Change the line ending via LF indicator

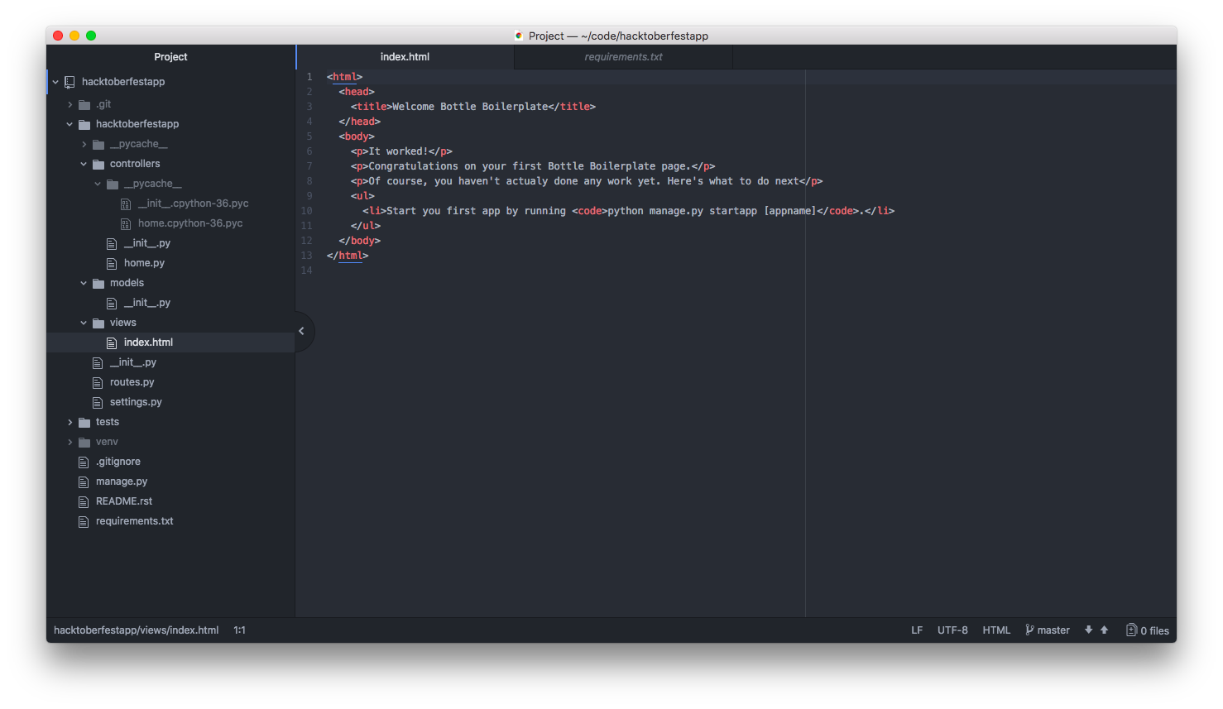tap(916, 630)
